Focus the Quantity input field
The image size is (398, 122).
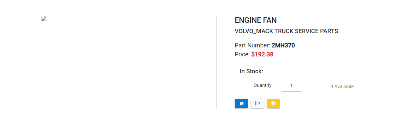click(291, 86)
